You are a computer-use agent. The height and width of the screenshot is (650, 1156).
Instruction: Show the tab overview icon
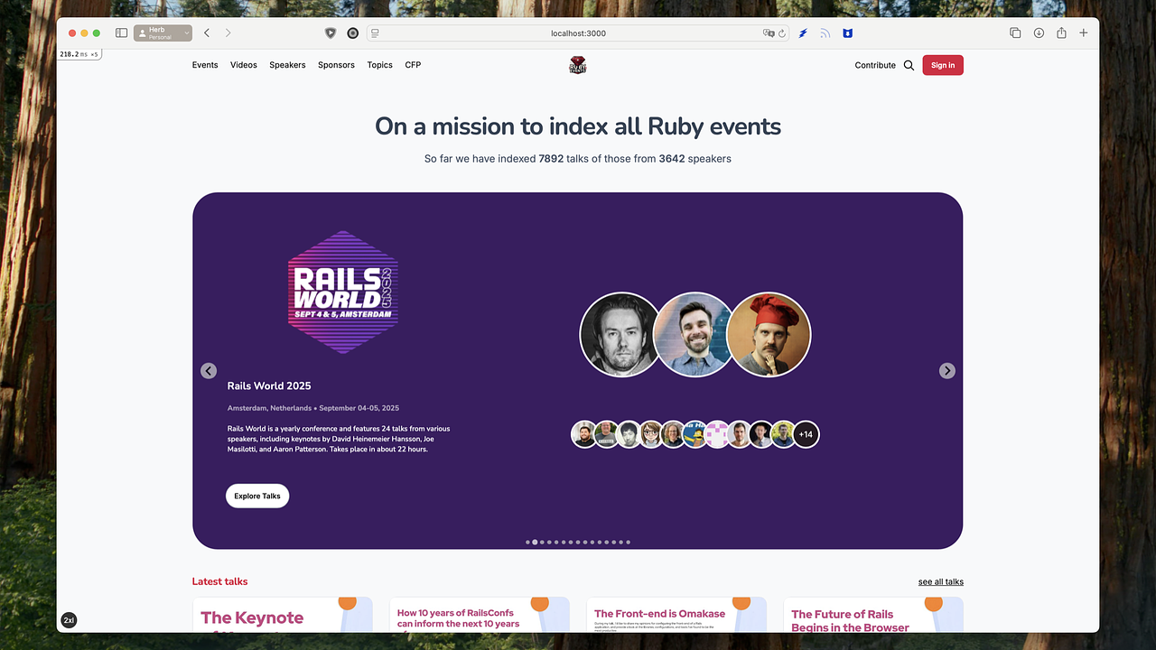[1015, 33]
